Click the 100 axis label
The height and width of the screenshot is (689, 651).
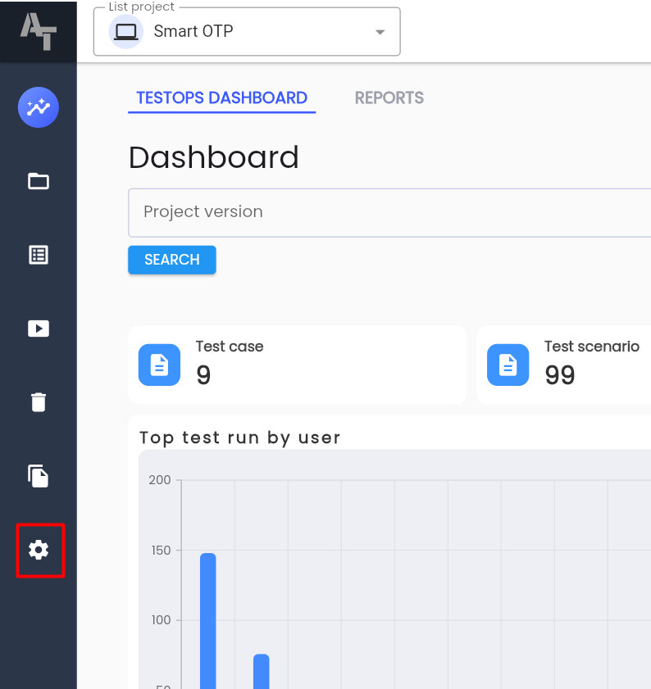coord(161,620)
